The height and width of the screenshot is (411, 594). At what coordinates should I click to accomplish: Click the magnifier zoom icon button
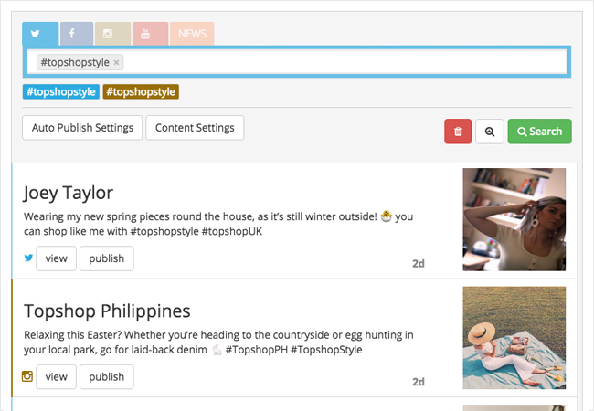click(490, 132)
